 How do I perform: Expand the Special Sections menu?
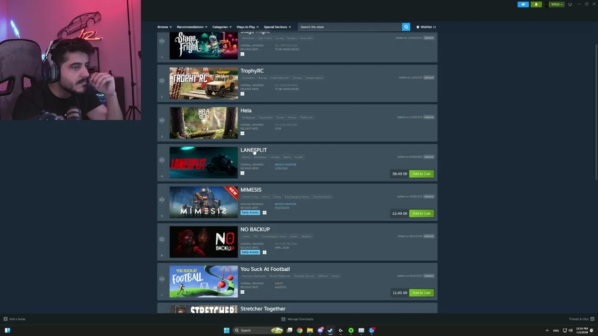point(277,27)
